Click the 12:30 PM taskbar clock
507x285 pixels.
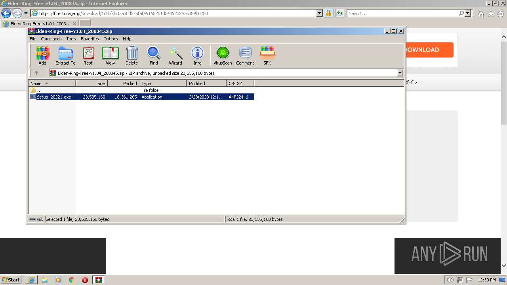pyautogui.click(x=487, y=280)
